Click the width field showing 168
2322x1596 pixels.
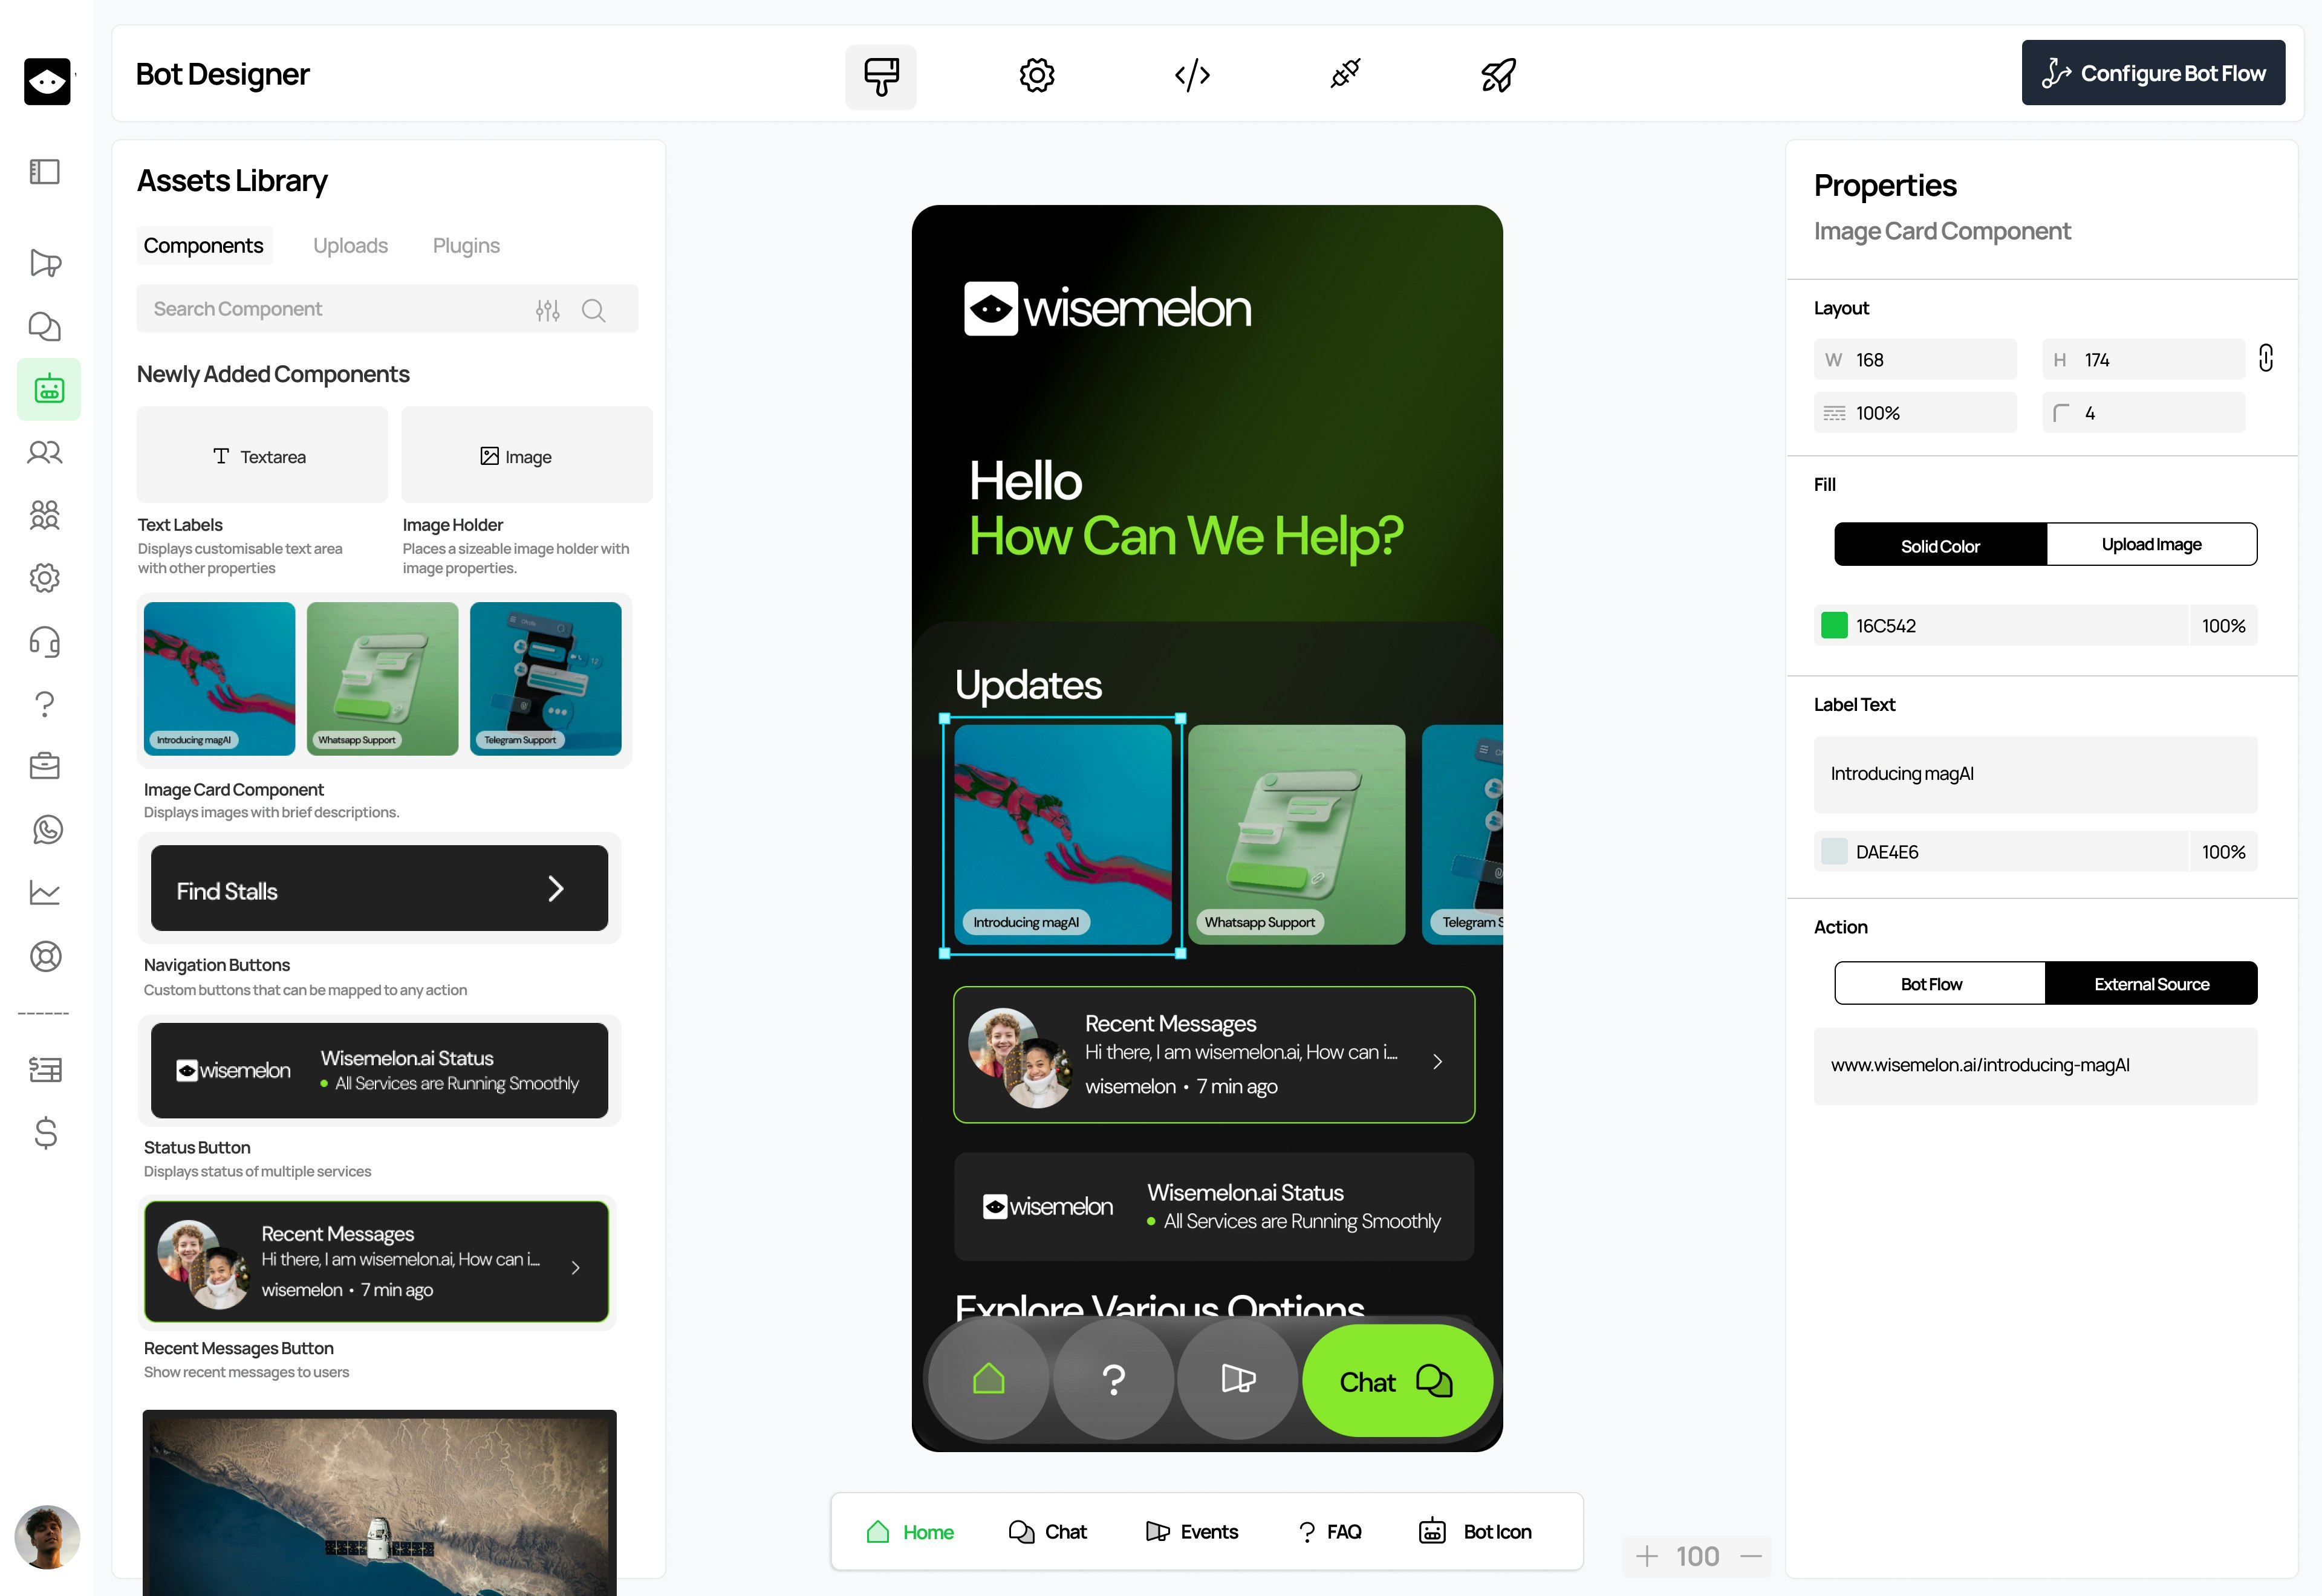(x=1915, y=360)
